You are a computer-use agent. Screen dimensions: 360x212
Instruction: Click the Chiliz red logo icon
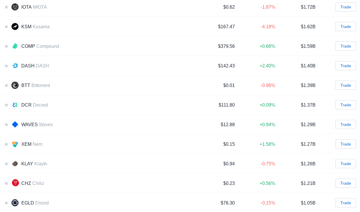(x=15, y=183)
